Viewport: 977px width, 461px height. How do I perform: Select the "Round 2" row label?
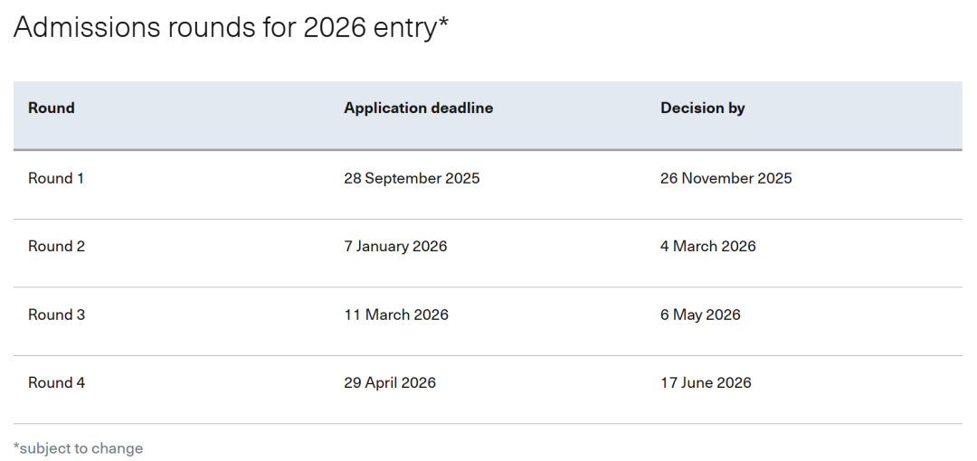(x=56, y=247)
